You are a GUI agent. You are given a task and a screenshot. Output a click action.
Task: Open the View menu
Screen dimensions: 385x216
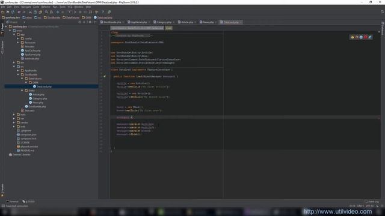coord(16,7)
